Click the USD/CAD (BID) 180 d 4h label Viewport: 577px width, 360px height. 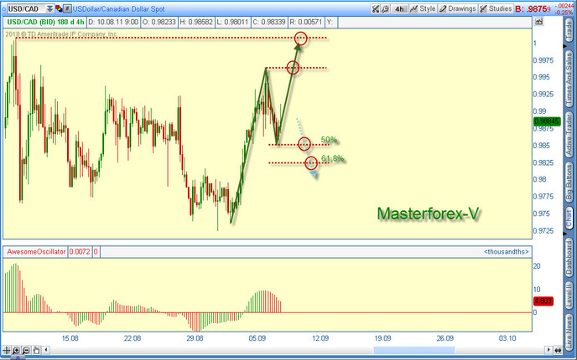[x=45, y=22]
